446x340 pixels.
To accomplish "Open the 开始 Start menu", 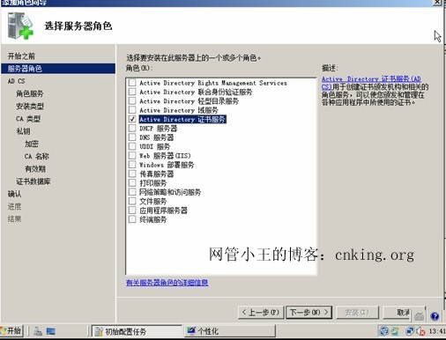I will coord(11,331).
